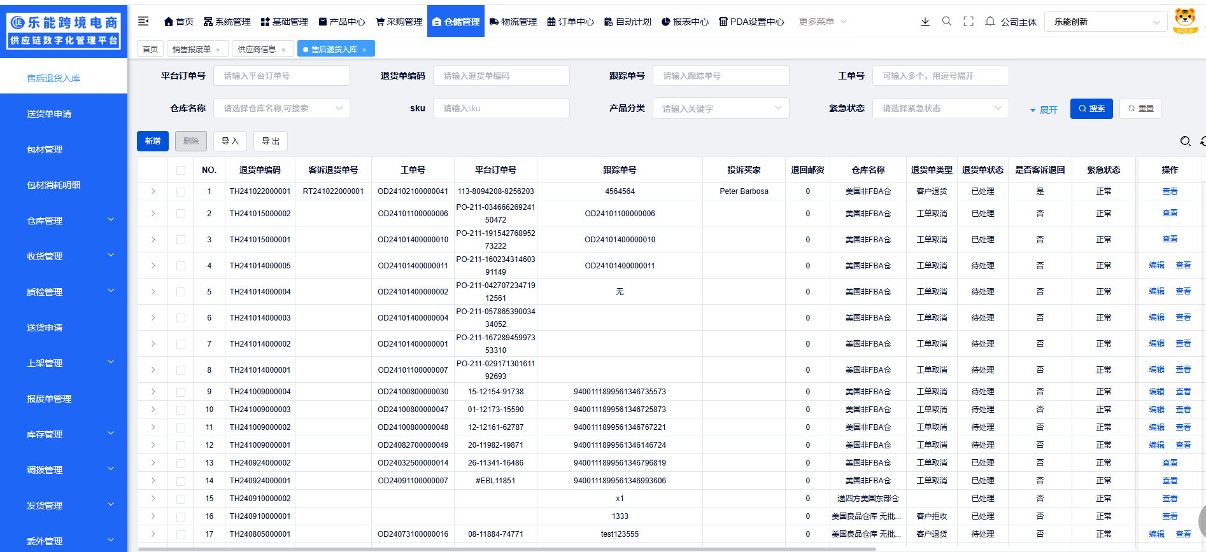Tick checkbox for row TH241014000005
1206x552 pixels.
pyautogui.click(x=181, y=266)
